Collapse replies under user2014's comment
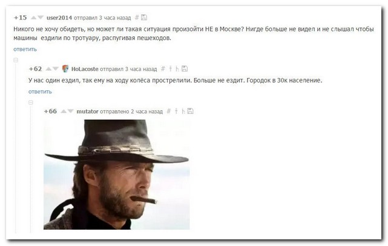 coord(16,60)
